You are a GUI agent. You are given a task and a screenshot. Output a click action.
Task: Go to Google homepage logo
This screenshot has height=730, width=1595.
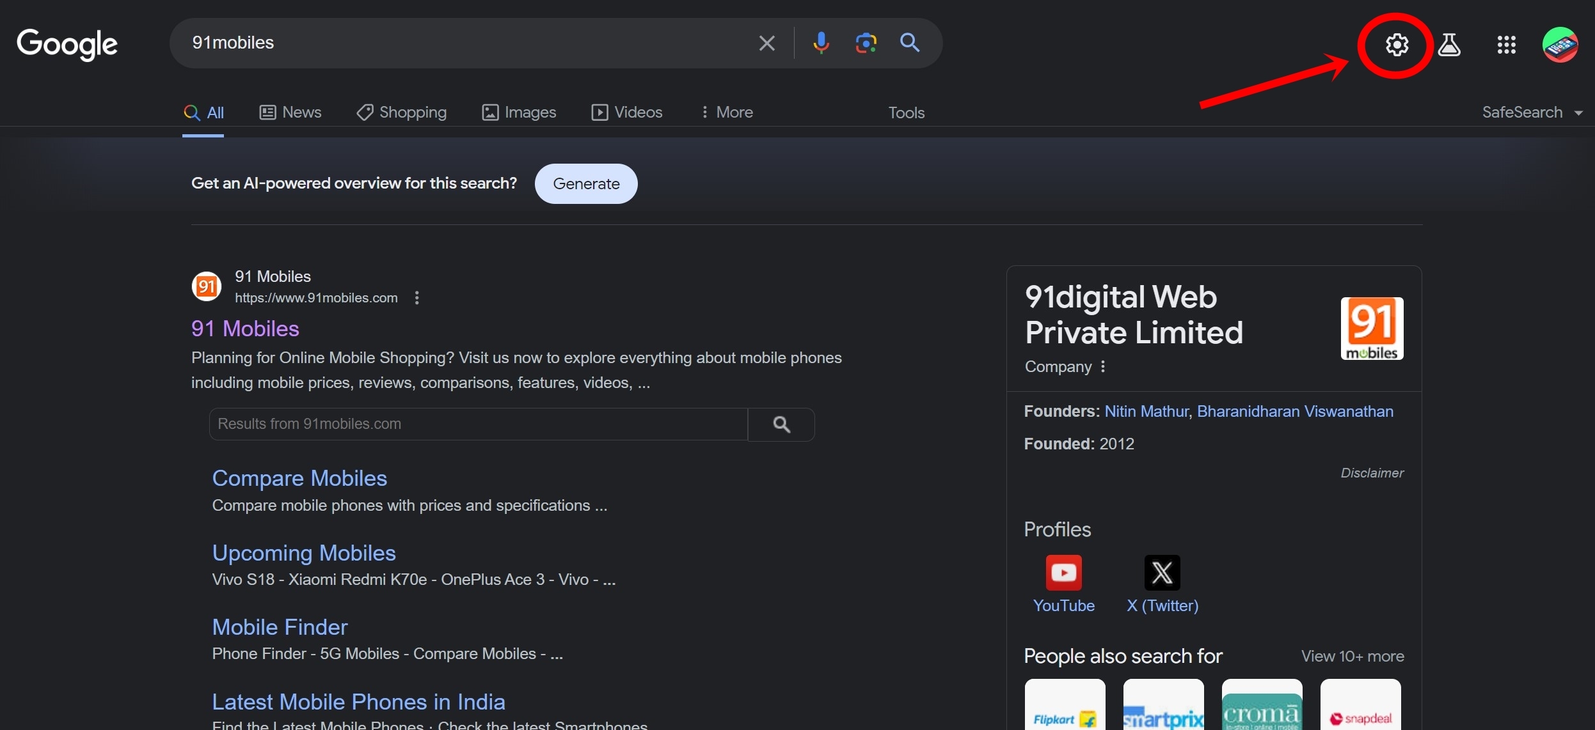67,44
